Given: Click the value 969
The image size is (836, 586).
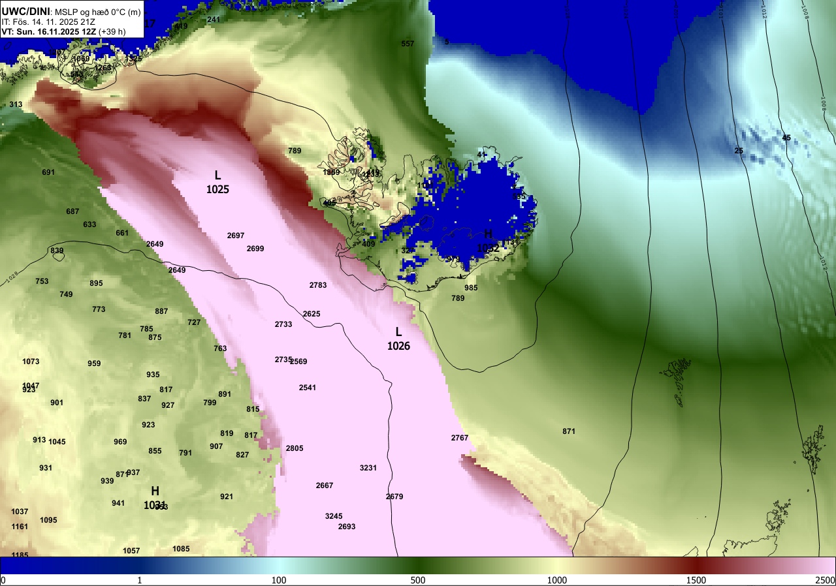Looking at the screenshot, I should (120, 442).
